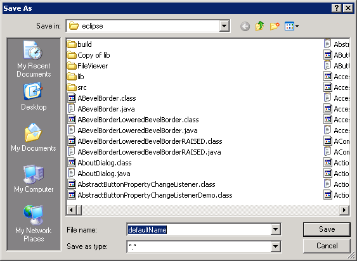Click the ABevelBorder.java file icon
357x261 pixels.
click(x=72, y=109)
